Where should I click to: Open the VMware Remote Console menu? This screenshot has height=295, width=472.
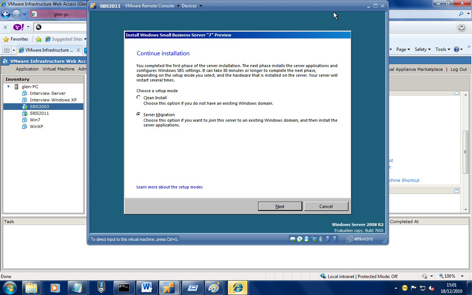point(149,6)
